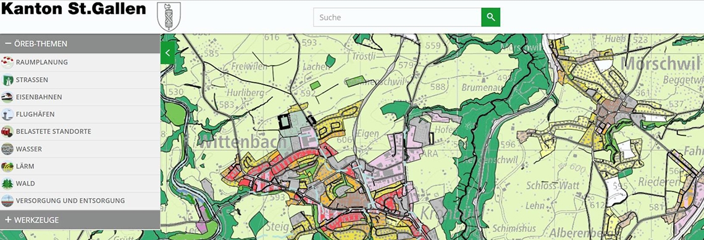The width and height of the screenshot is (704, 240).
Task: Open the Raumplanung menu entry
Action: (x=80, y=62)
